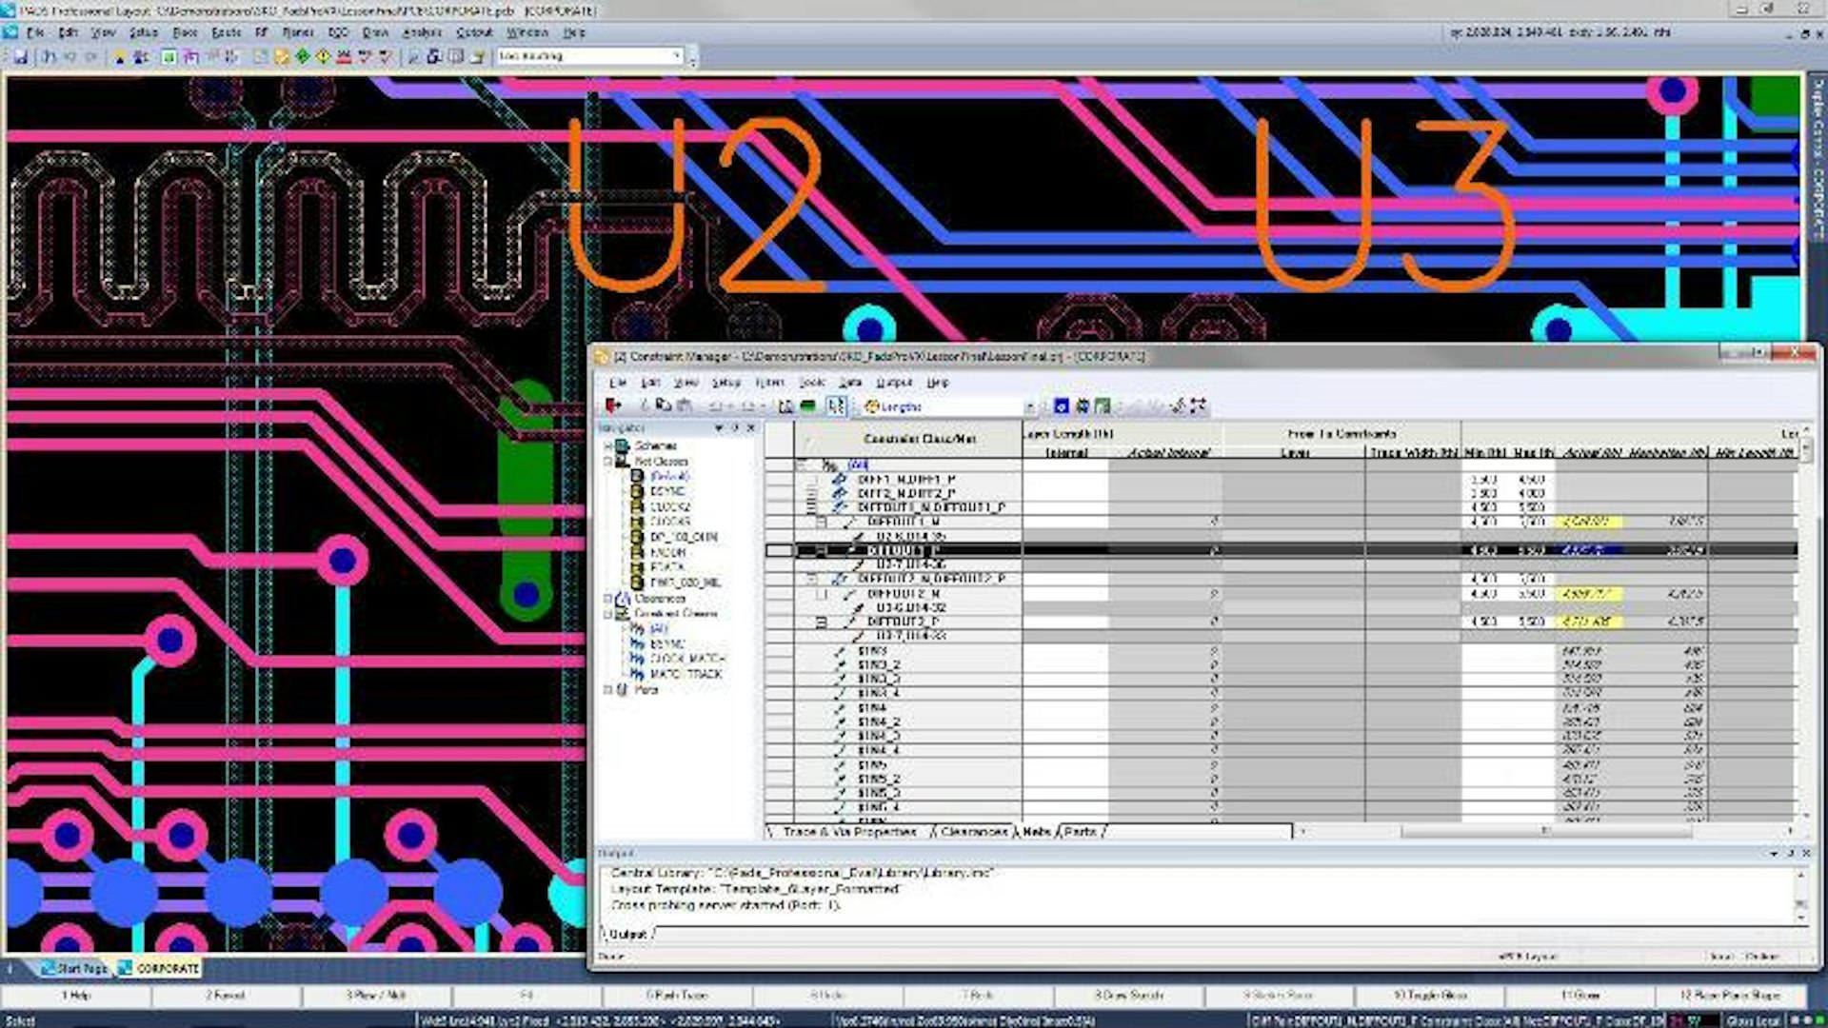The height and width of the screenshot is (1028, 1828).
Task: Open the Filters menu in Constraint Manager
Action: tap(769, 383)
